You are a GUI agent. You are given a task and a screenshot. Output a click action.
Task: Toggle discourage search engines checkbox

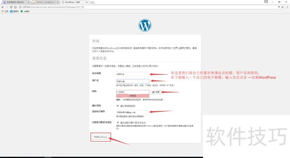click(x=117, y=123)
